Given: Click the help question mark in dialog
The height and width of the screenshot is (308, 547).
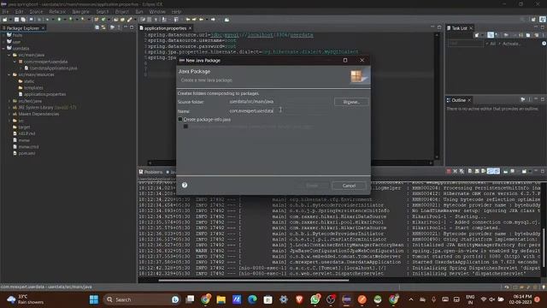Looking at the screenshot, I should click(x=185, y=186).
